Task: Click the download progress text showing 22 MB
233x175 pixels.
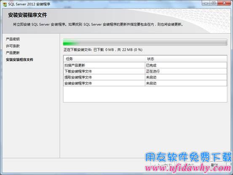Action: pos(103,50)
